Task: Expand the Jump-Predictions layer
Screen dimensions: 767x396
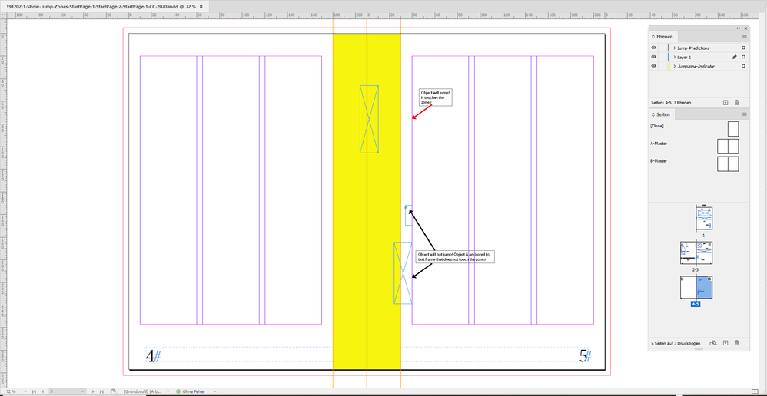Action: pyautogui.click(x=674, y=48)
